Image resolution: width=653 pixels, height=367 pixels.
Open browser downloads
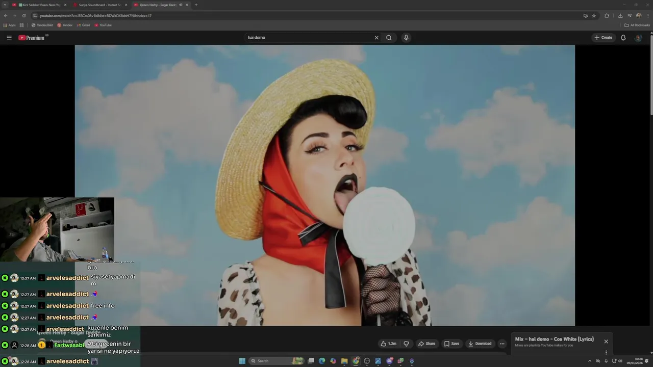[x=620, y=16]
